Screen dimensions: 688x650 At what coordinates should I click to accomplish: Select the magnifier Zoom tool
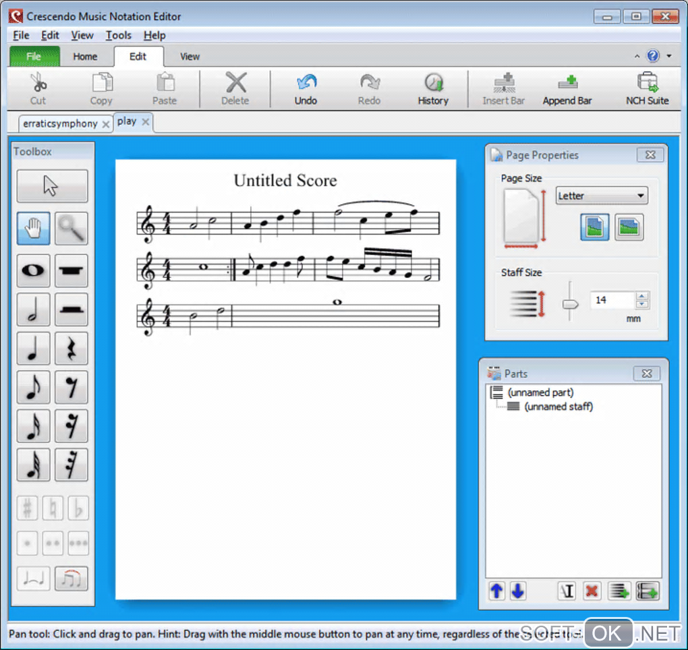click(71, 228)
